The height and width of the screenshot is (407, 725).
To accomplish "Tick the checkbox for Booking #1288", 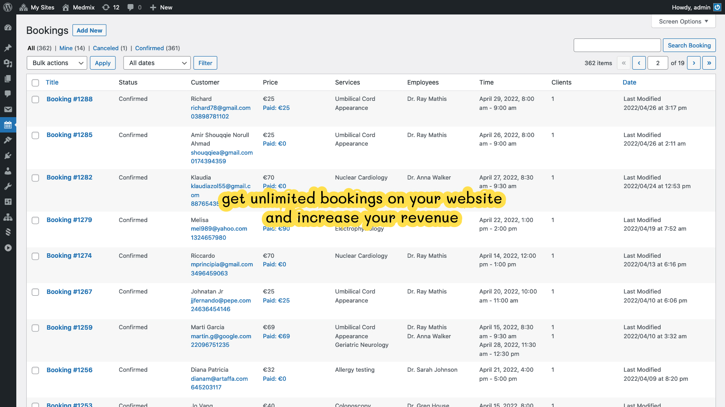I will coord(35,99).
